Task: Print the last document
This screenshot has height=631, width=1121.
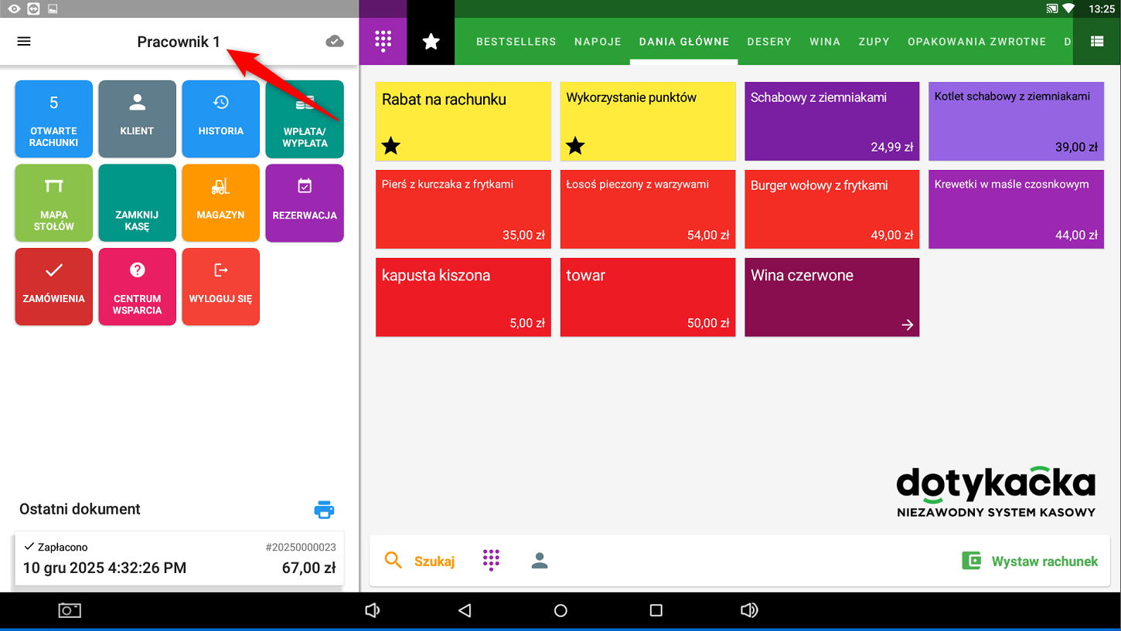Action: coord(324,510)
